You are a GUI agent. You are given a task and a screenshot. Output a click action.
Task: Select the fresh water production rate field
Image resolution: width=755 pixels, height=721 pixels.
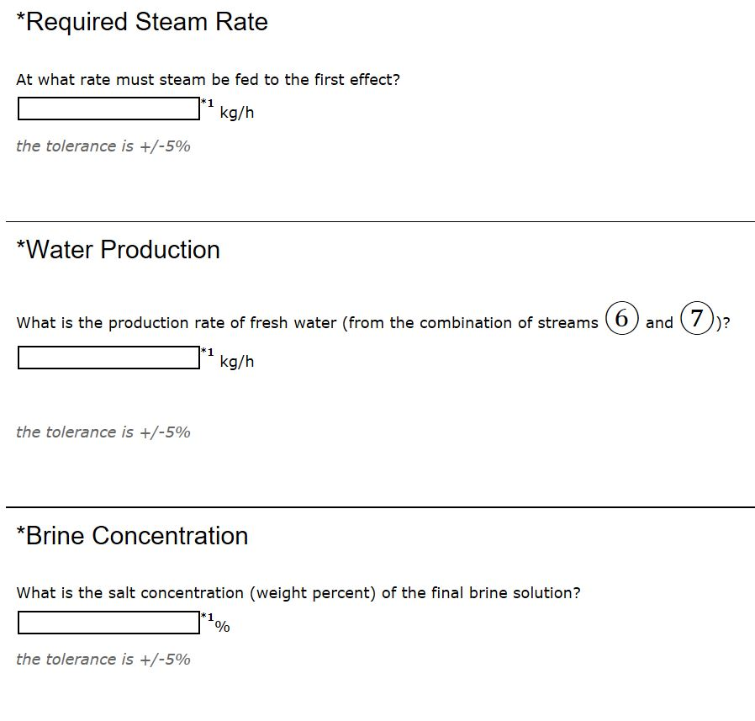[108, 358]
